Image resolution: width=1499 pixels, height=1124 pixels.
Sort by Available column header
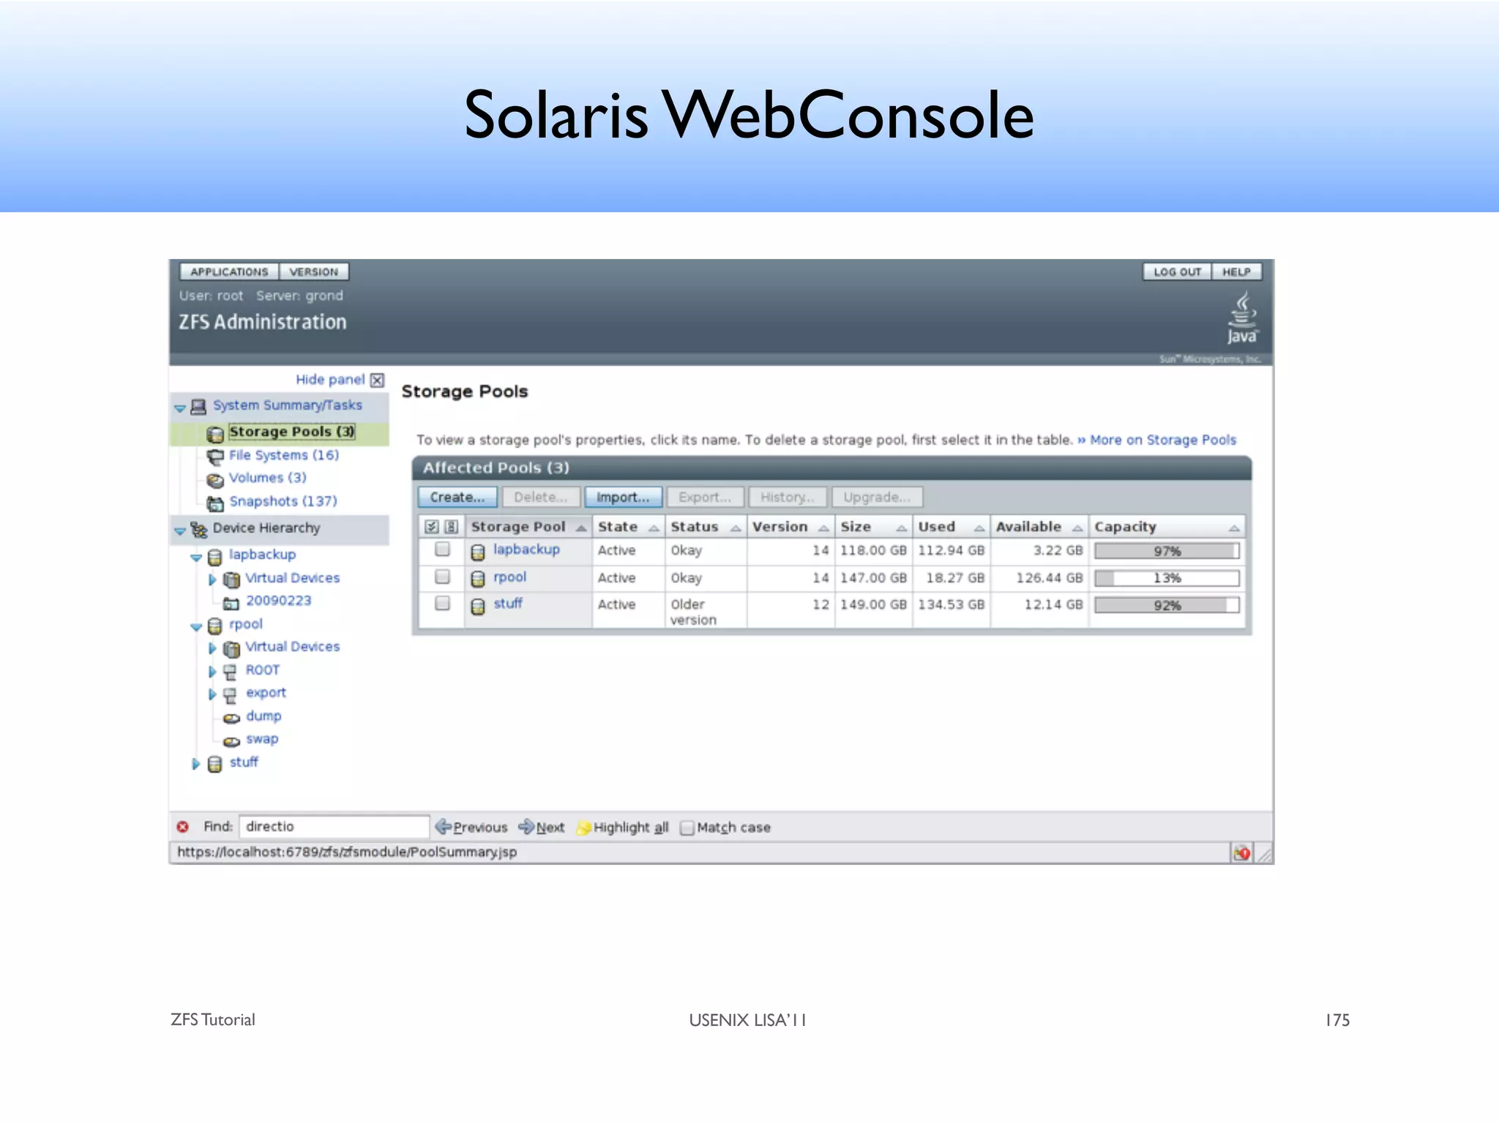coord(1039,527)
